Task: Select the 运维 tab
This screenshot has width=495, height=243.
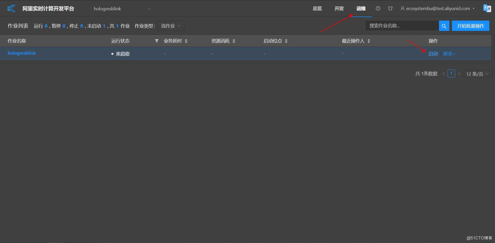Action: point(361,9)
